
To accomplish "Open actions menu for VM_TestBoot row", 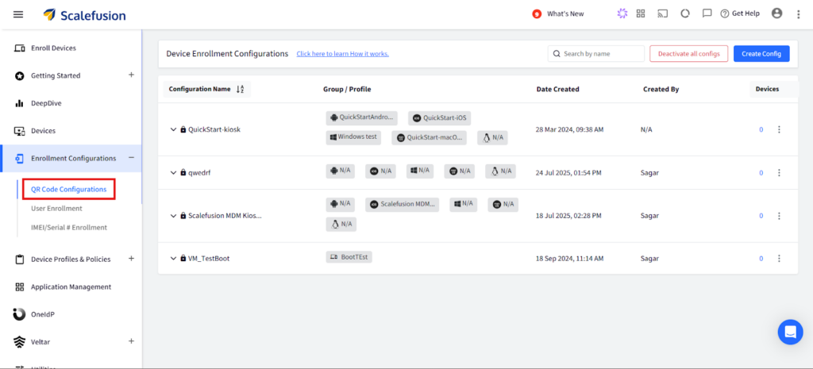I will (x=779, y=258).
